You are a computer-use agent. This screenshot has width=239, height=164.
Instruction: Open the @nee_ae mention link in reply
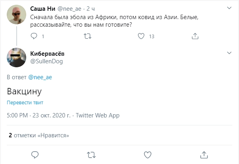[x=40, y=77]
